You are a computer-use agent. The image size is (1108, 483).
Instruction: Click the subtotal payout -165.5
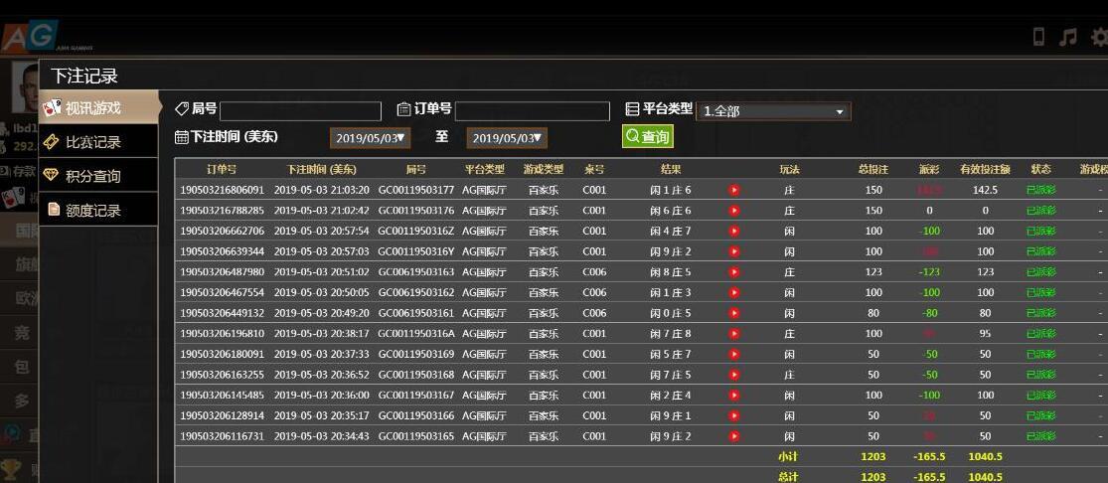click(928, 457)
